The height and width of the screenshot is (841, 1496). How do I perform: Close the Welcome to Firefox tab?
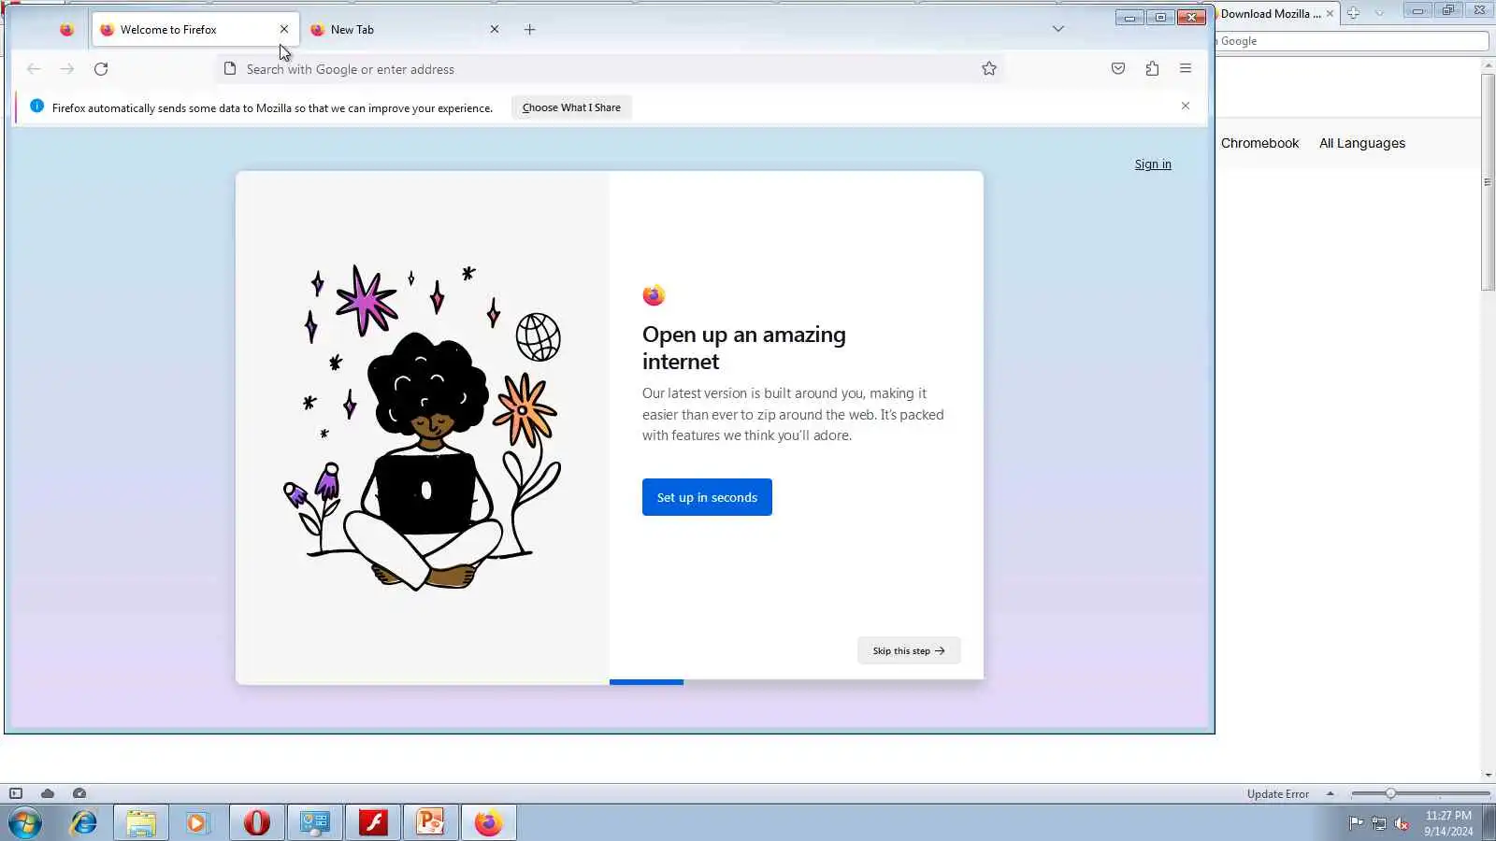pos(284,30)
